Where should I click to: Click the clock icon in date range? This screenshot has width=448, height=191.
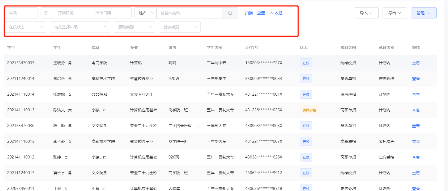(x=46, y=13)
